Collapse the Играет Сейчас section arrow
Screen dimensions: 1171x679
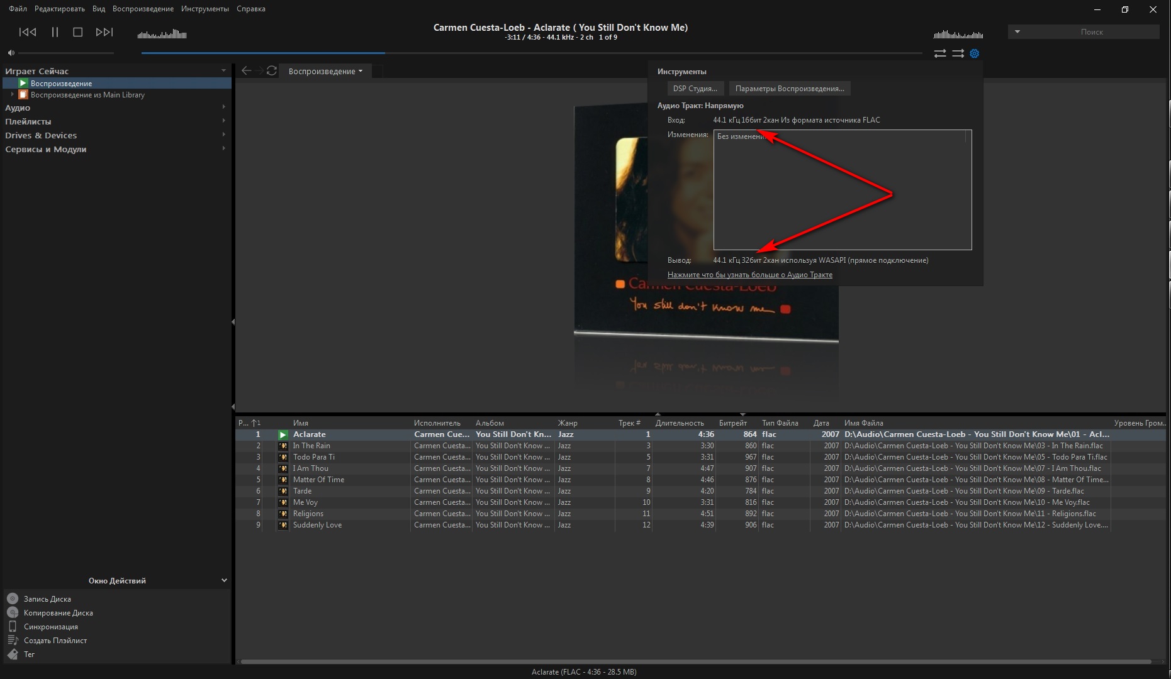pos(223,70)
